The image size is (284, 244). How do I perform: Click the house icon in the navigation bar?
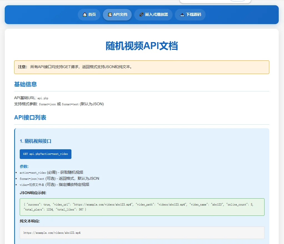pos(85,15)
